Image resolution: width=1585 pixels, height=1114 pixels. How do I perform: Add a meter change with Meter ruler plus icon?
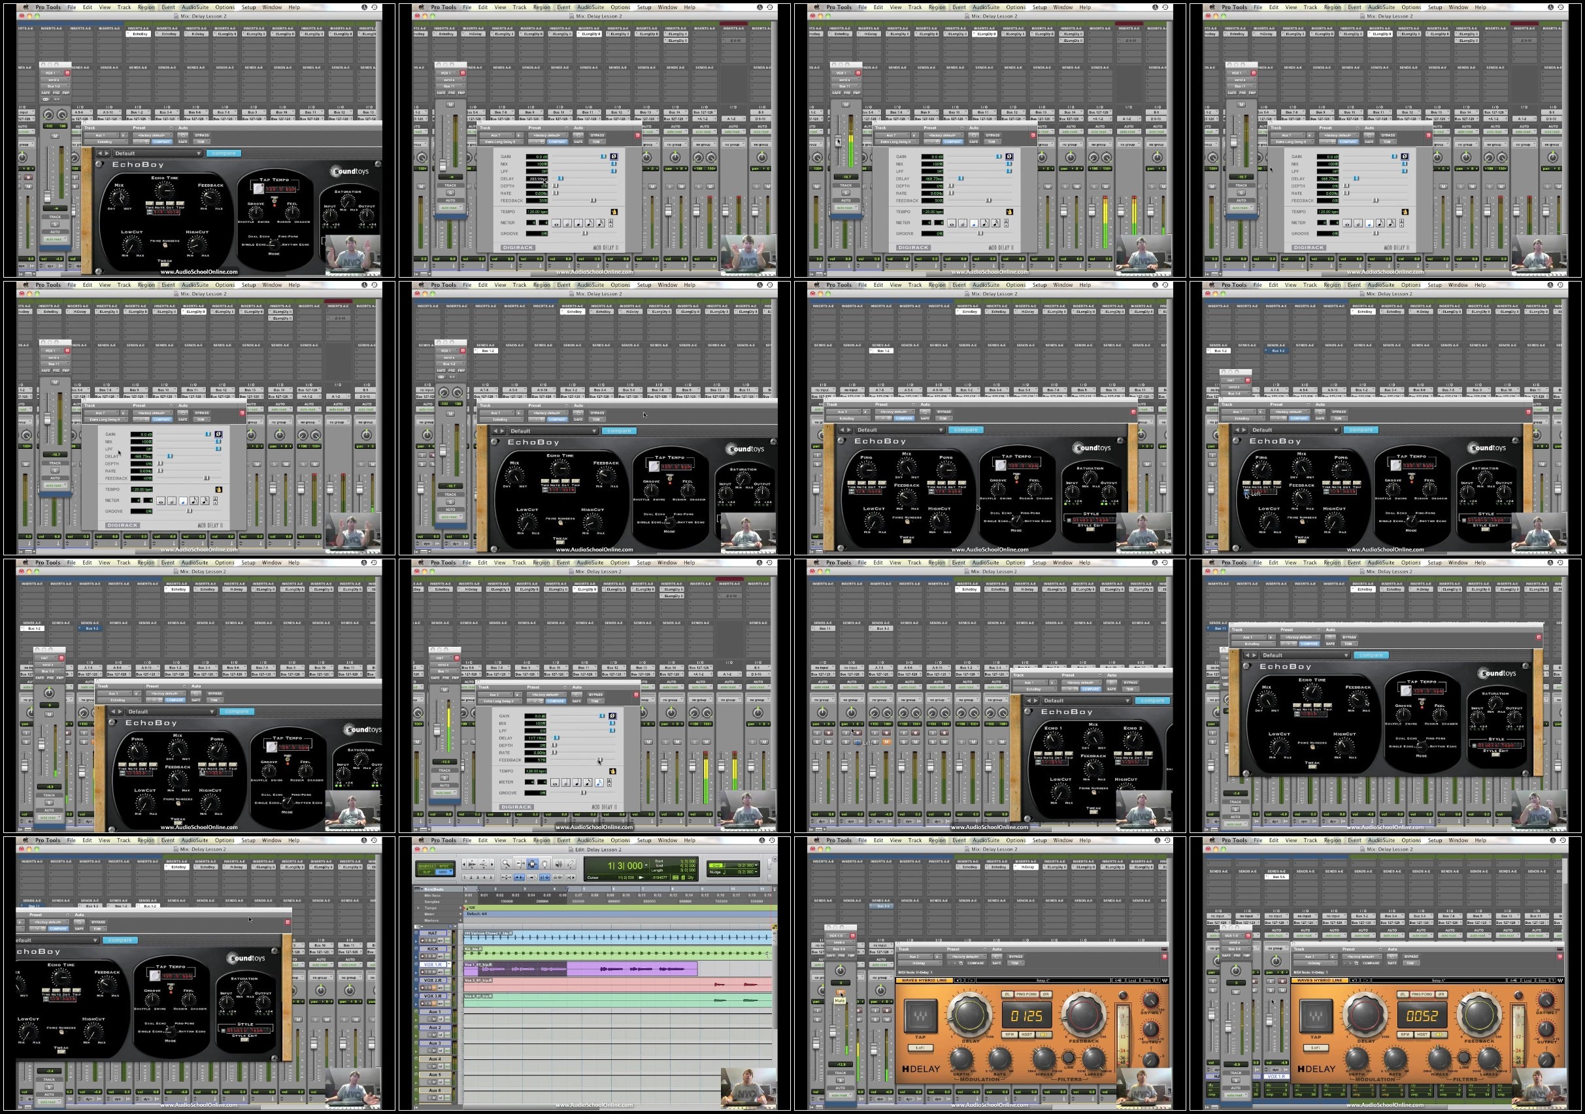(x=460, y=915)
